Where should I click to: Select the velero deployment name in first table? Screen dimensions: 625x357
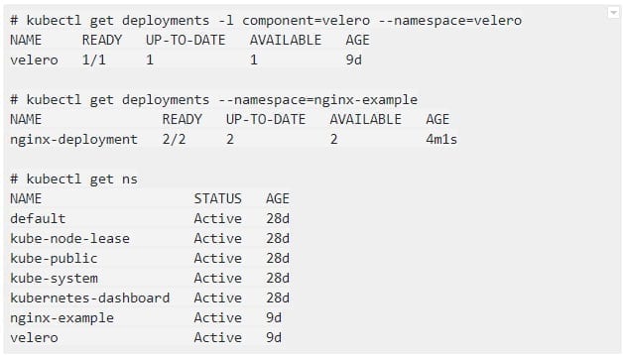pyautogui.click(x=35, y=60)
